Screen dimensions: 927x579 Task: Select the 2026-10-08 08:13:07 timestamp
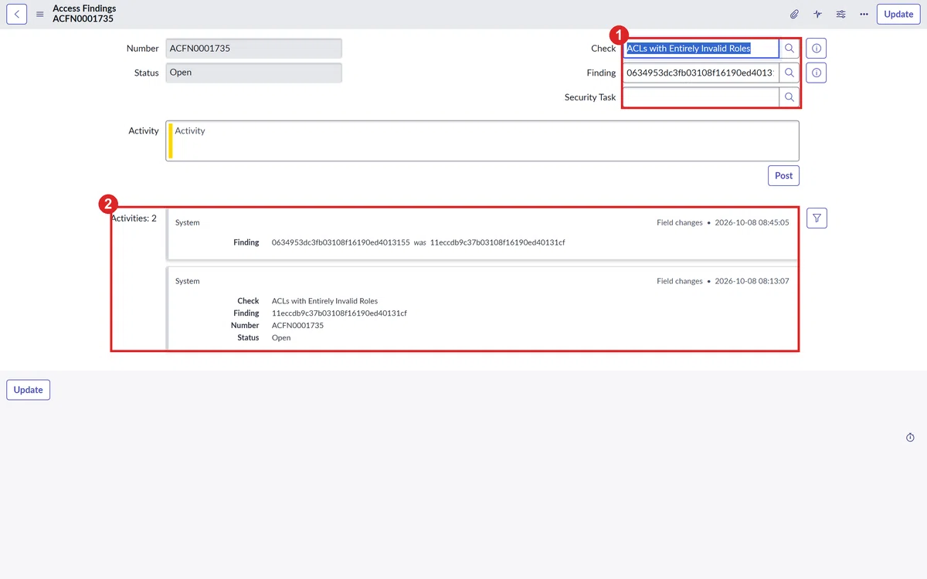752,281
